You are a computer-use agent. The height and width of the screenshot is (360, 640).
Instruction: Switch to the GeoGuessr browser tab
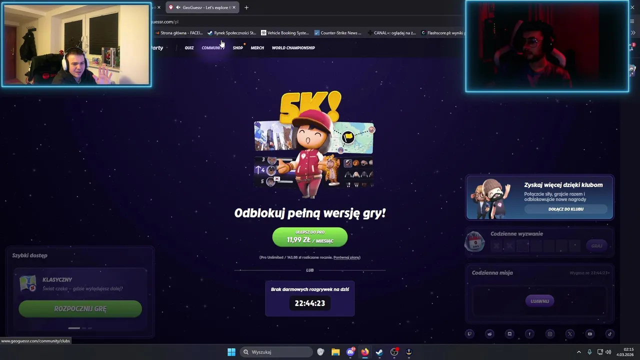pos(202,7)
